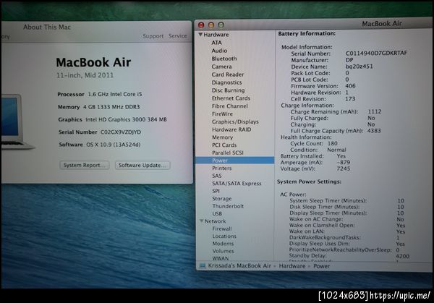Select Audio in the sidebar

pos(219,51)
